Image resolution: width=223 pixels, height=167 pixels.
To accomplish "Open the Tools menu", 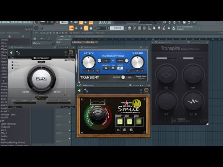I will tap(25, 22).
